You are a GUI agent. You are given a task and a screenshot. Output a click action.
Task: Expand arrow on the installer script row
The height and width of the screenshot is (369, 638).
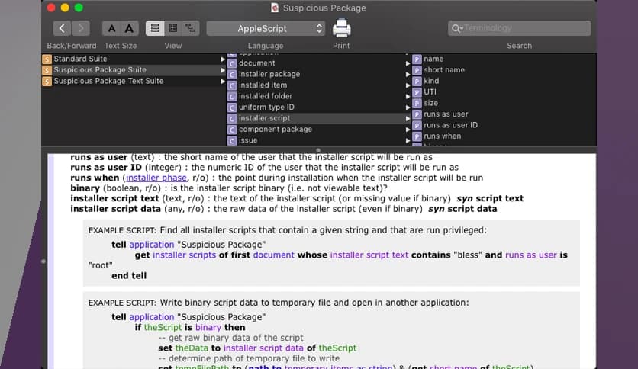coord(408,119)
